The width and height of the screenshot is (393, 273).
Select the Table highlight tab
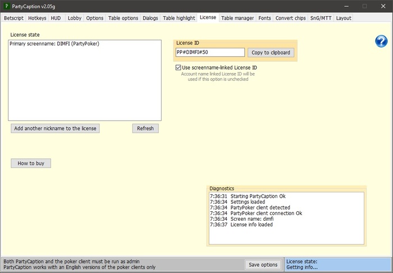click(179, 18)
